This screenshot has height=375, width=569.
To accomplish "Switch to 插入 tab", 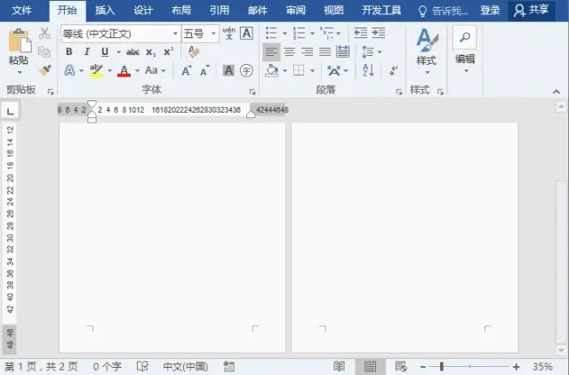I will coord(105,11).
